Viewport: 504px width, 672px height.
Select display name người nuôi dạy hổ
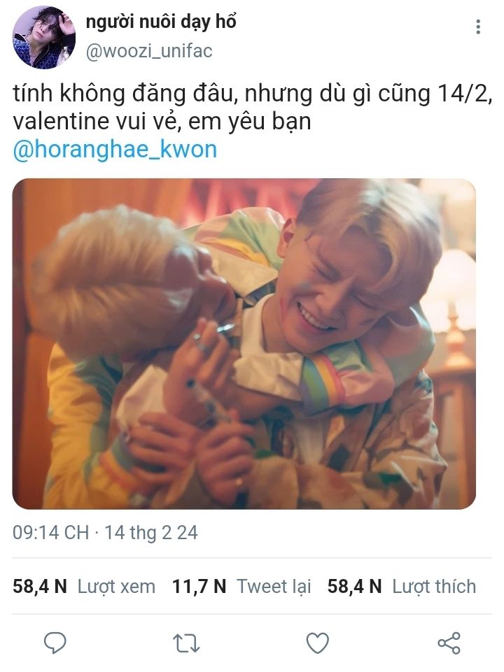click(161, 22)
